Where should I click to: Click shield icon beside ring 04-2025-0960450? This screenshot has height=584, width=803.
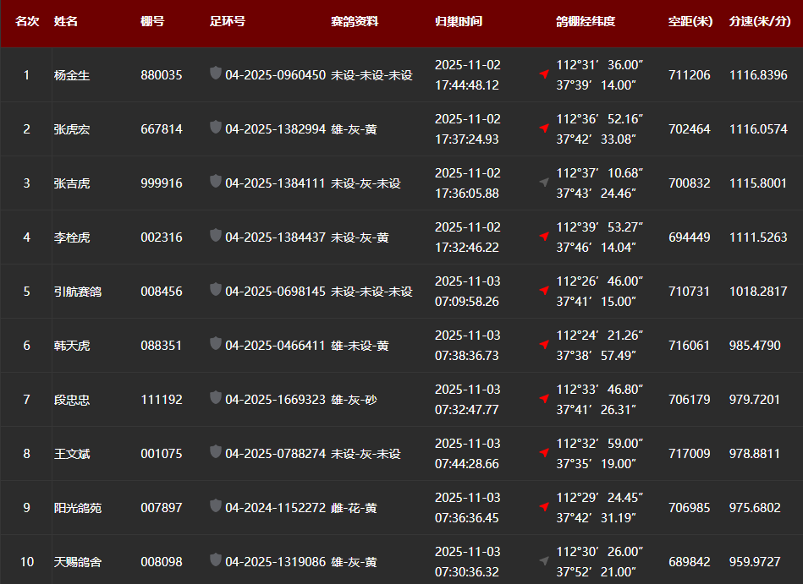(x=216, y=74)
